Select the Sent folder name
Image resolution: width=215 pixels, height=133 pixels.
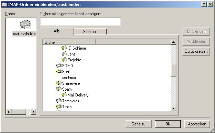click(x=66, y=72)
